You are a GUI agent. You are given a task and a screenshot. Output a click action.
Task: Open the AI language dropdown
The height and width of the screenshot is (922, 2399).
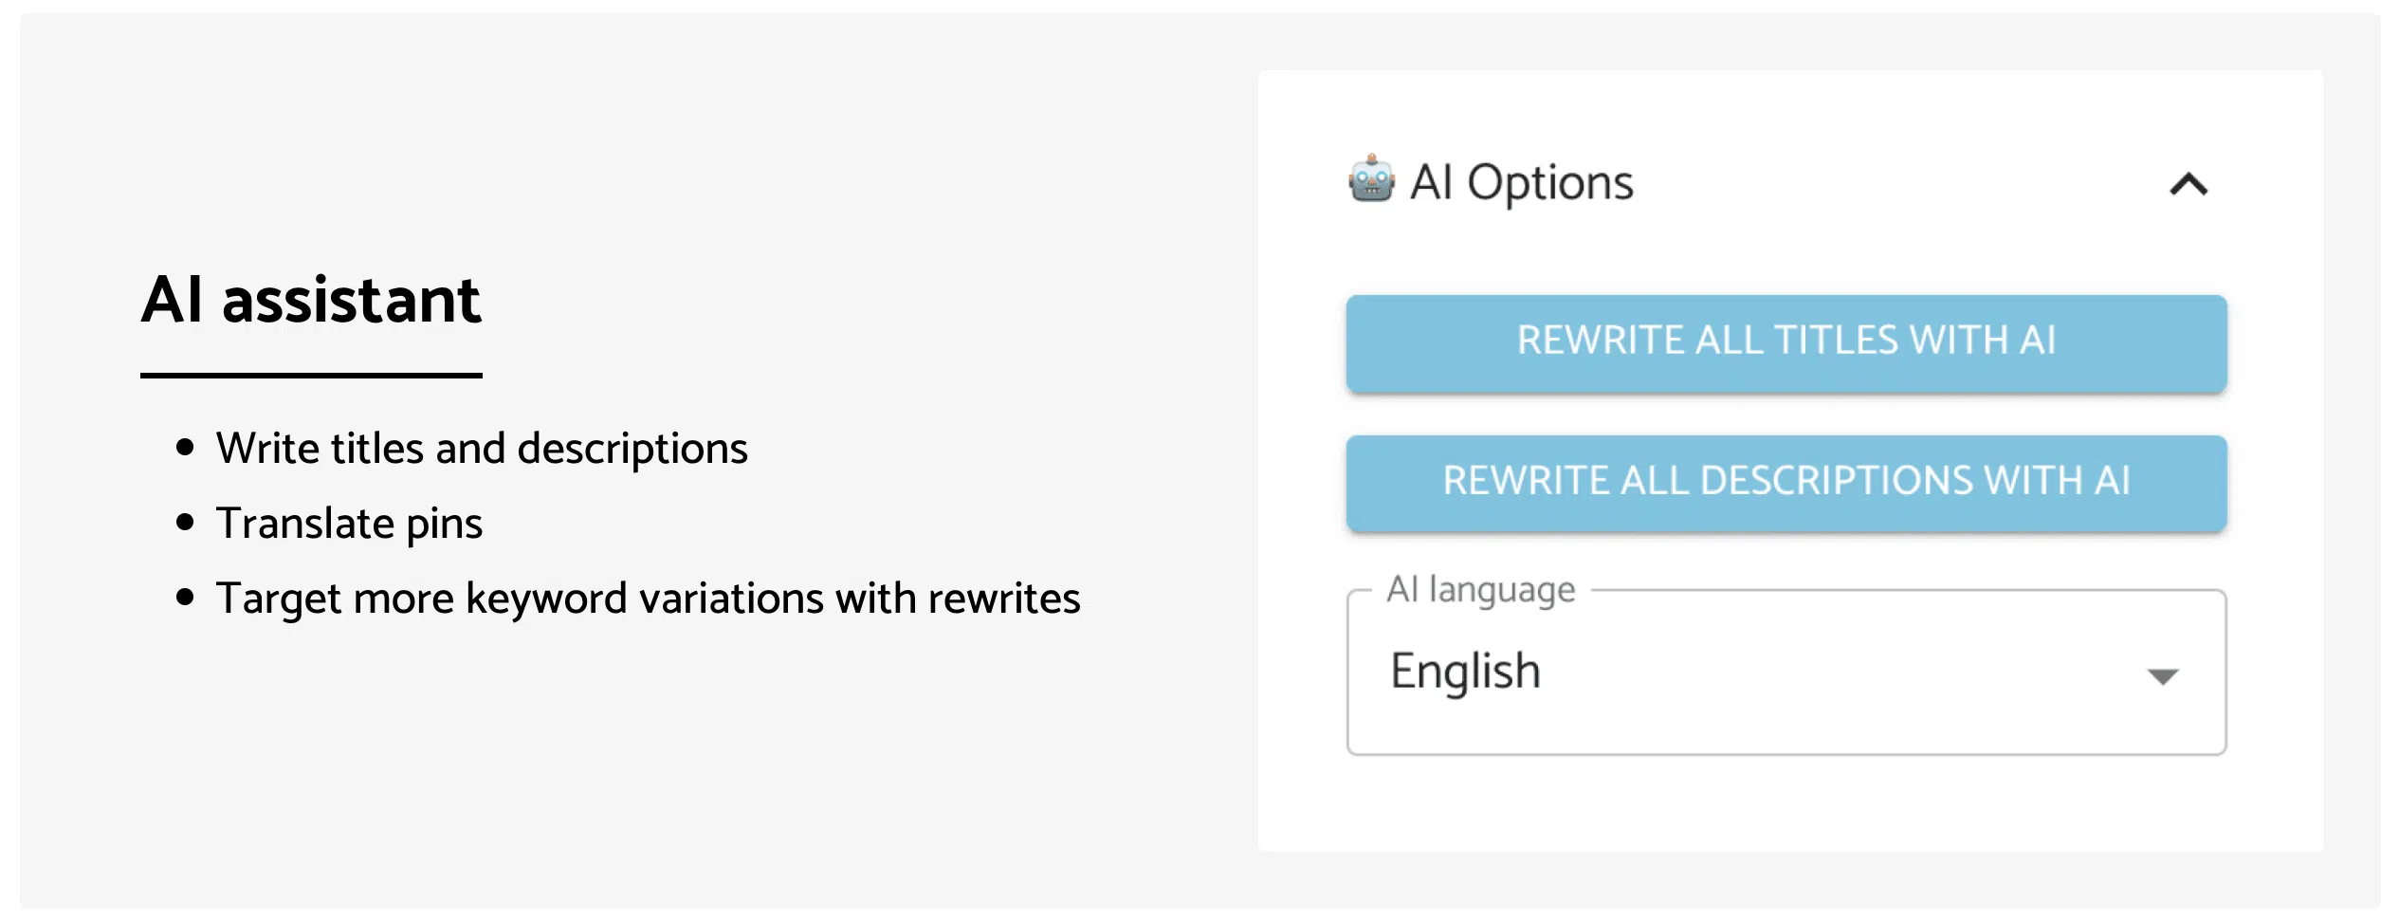[x=1785, y=672]
